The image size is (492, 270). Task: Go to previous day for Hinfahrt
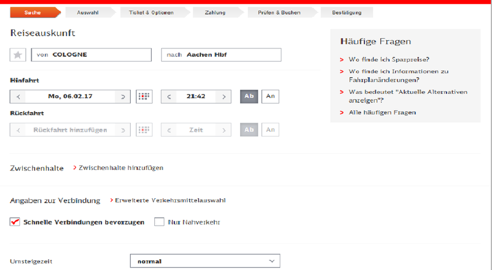[x=19, y=96]
